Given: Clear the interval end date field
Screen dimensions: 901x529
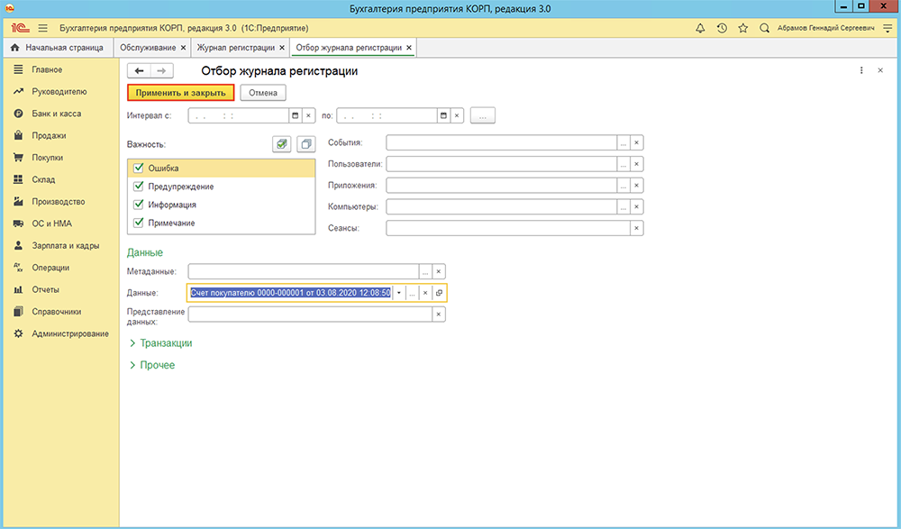Looking at the screenshot, I should tap(457, 115).
